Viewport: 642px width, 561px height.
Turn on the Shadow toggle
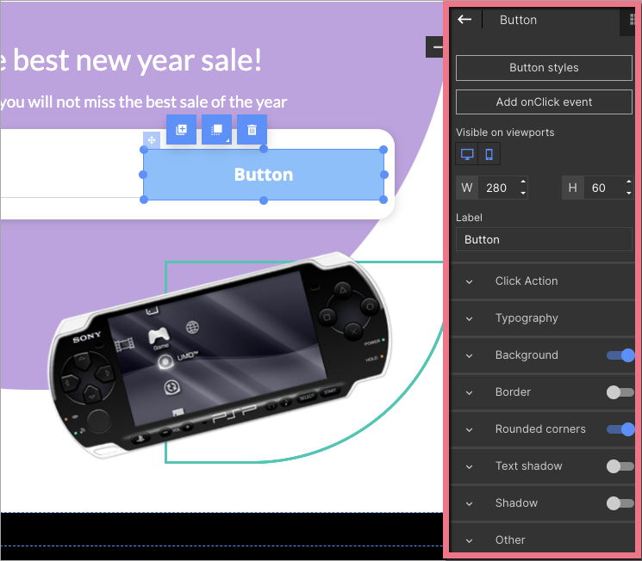pos(620,503)
